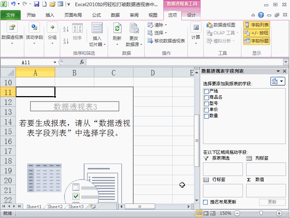290x218 pixels.
Task: Click the 活动字段 icon
Action: pos(34,27)
